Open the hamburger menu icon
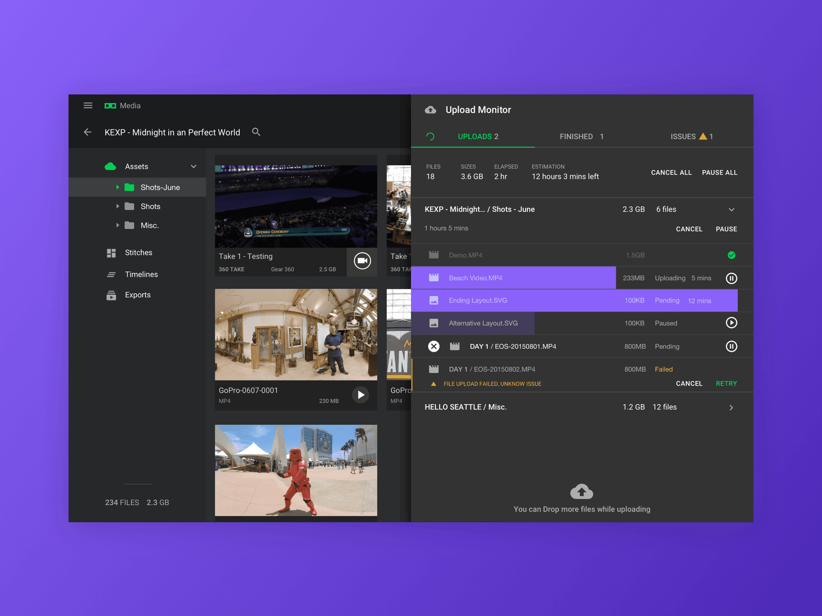 pos(88,106)
